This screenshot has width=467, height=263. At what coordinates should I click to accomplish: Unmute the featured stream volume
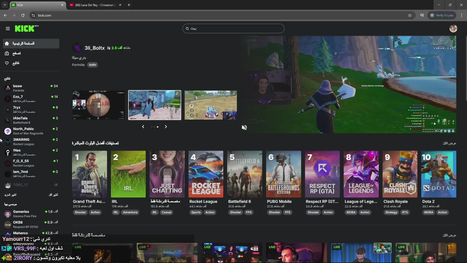tap(244, 127)
